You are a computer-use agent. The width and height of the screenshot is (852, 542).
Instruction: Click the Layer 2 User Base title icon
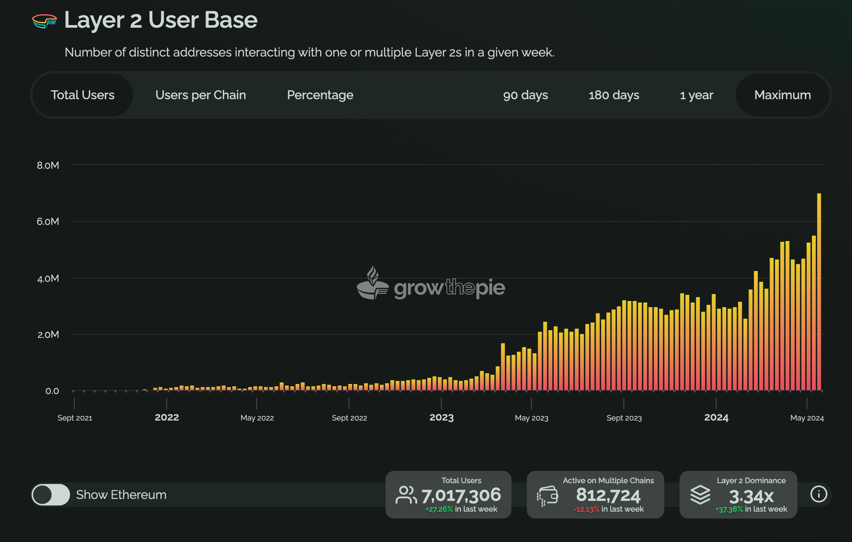[44, 21]
